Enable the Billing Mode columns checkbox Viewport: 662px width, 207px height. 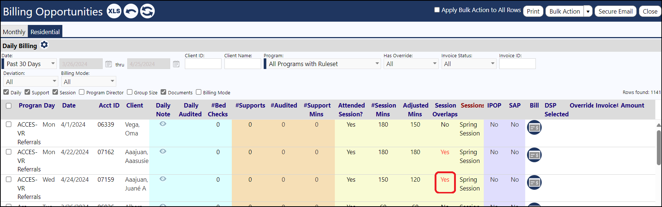pos(199,92)
